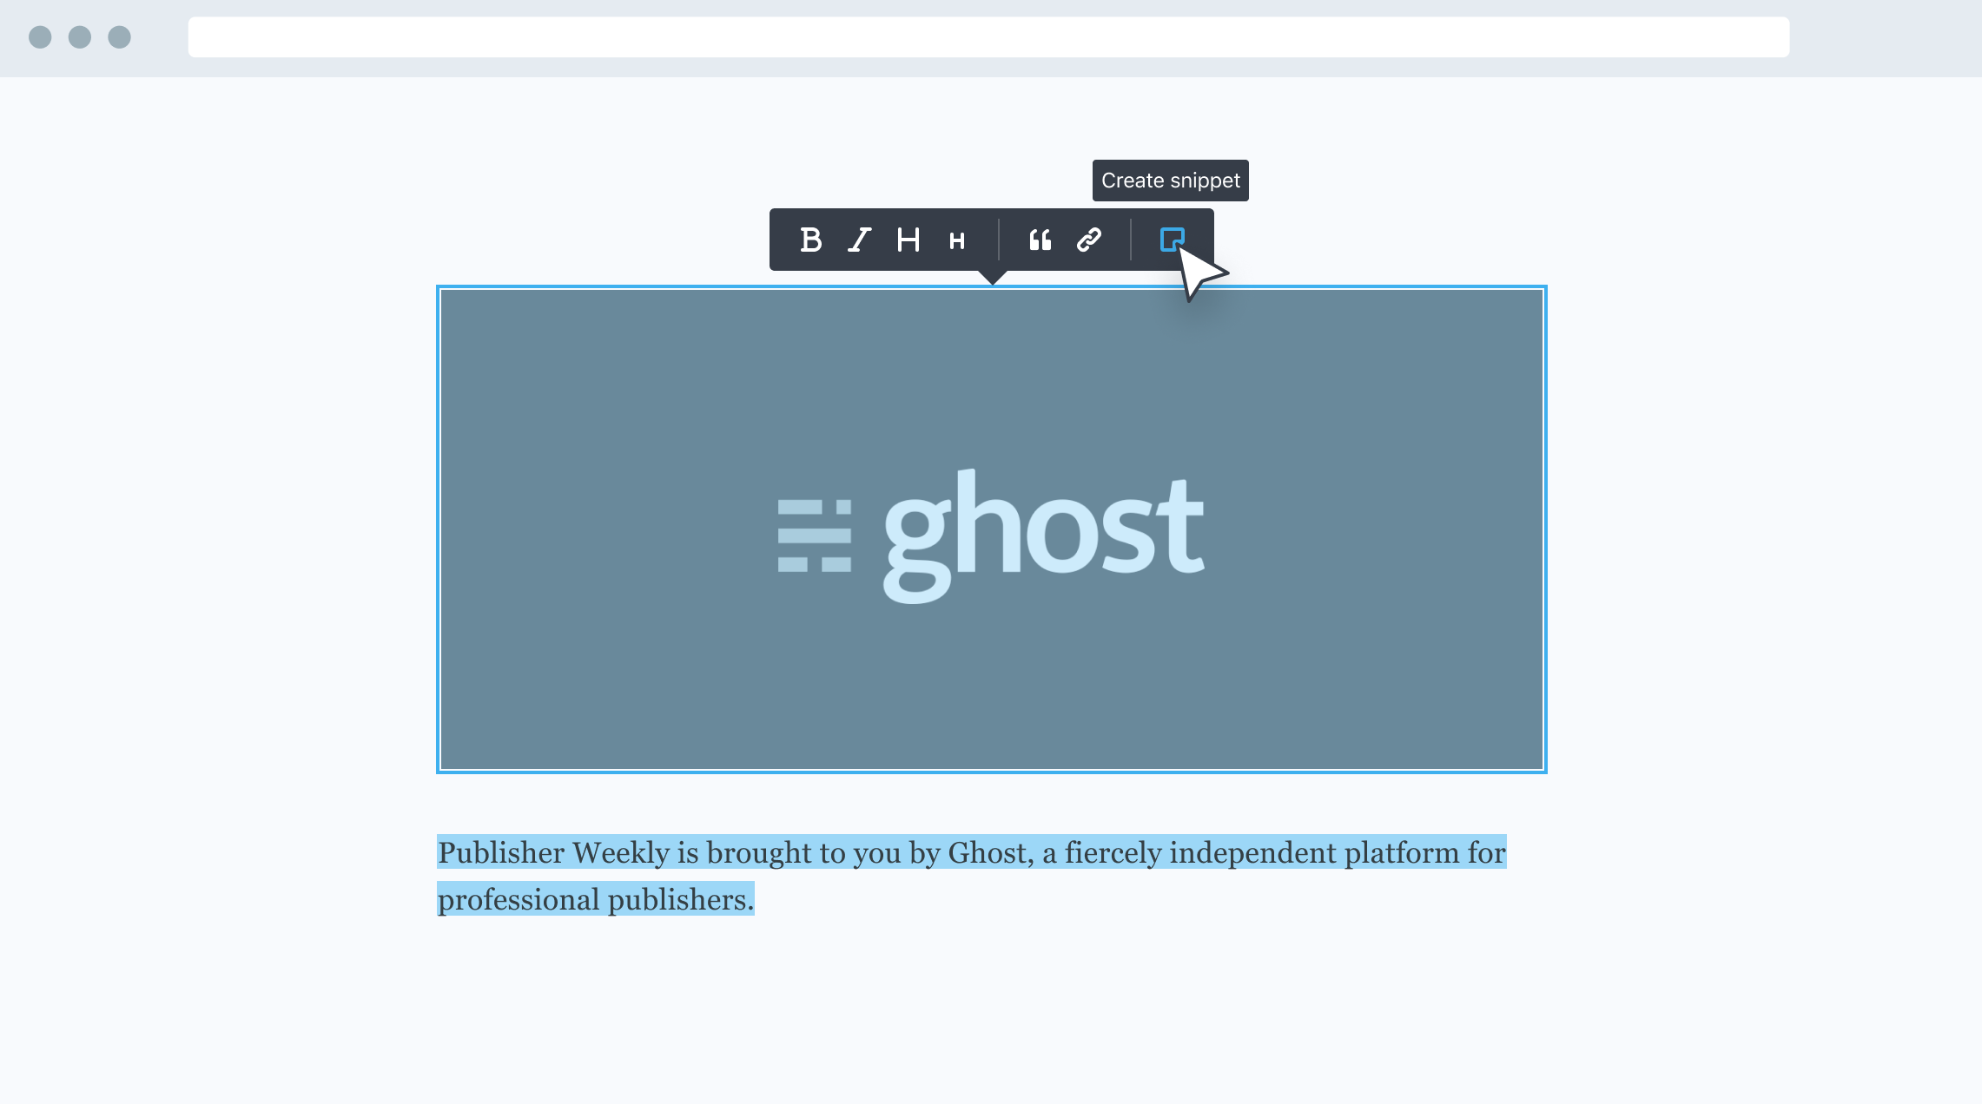1982x1104 pixels.
Task: Click the red macOS traffic light button
Action: [x=38, y=36]
